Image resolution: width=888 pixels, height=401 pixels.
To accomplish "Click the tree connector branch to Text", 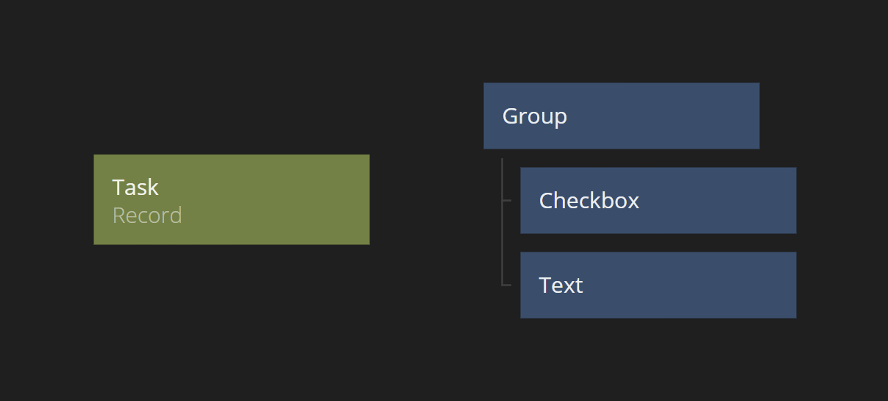I will 506,284.
